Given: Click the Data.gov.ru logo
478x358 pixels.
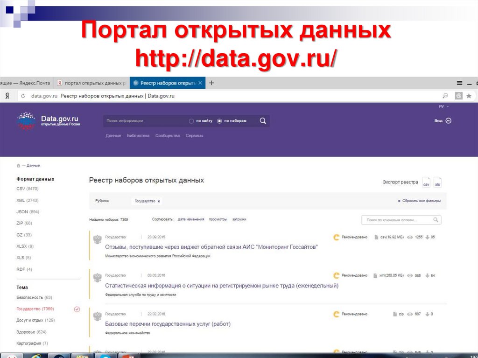Looking at the screenshot, I should pyautogui.click(x=49, y=121).
